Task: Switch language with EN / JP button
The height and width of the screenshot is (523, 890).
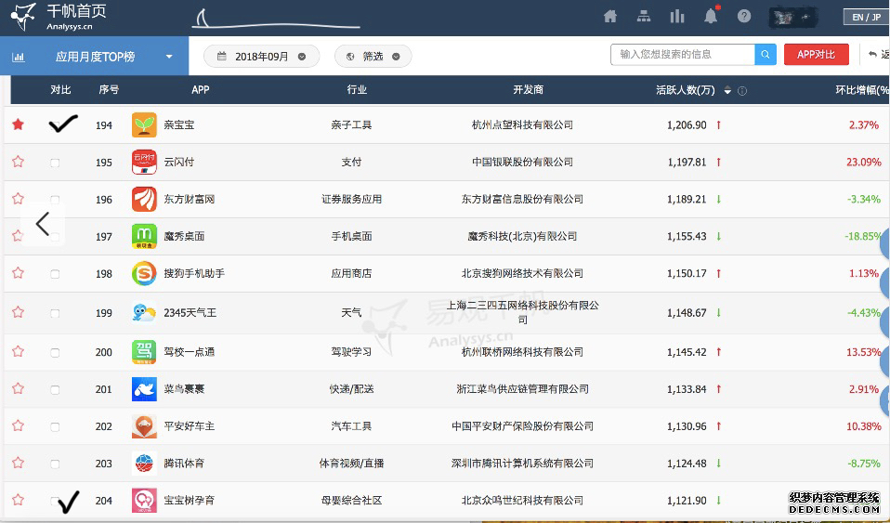Action: click(866, 17)
